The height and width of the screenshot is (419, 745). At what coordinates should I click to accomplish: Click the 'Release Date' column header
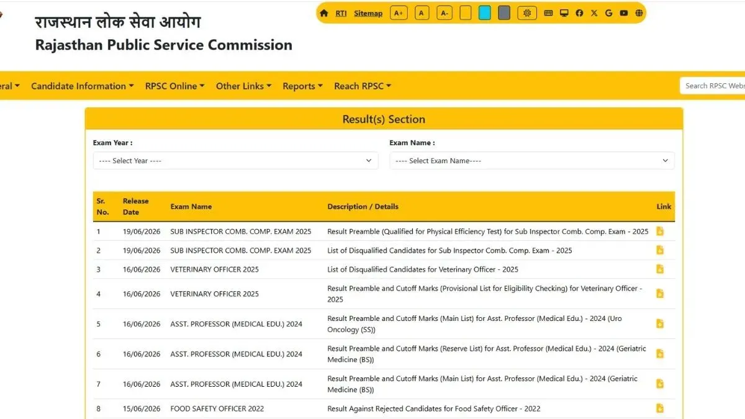tap(135, 207)
